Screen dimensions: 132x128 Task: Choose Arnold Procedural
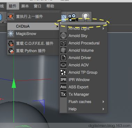pos(83,43)
